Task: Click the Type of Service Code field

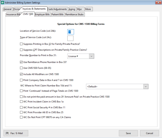Action: [70, 38]
